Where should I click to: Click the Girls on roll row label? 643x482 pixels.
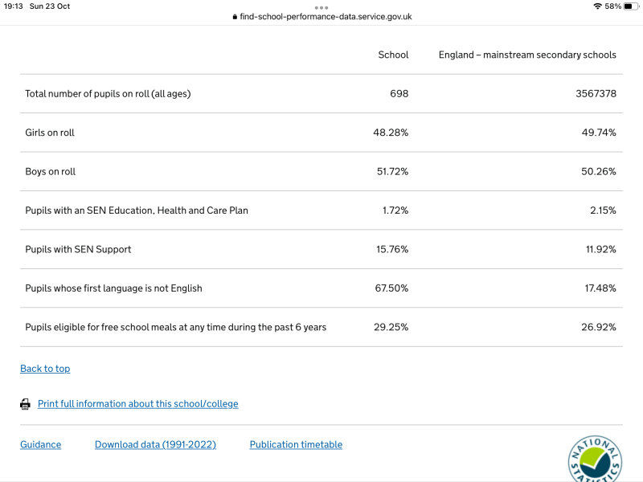(x=50, y=133)
